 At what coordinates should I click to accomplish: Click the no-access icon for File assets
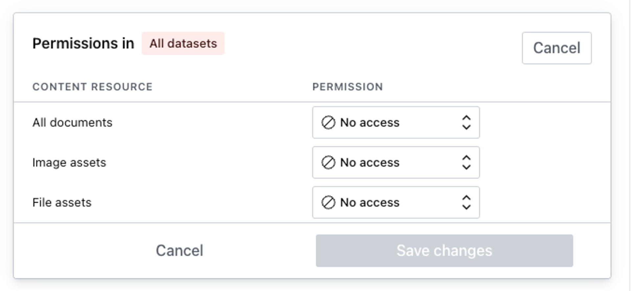(328, 203)
